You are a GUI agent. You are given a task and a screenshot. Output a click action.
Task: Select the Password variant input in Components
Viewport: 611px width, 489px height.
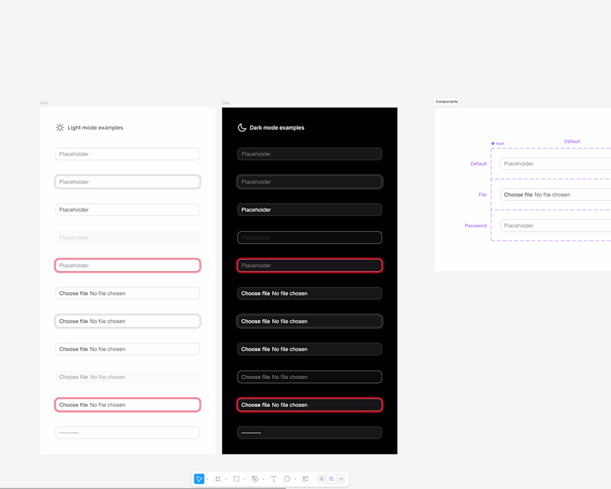pos(555,225)
